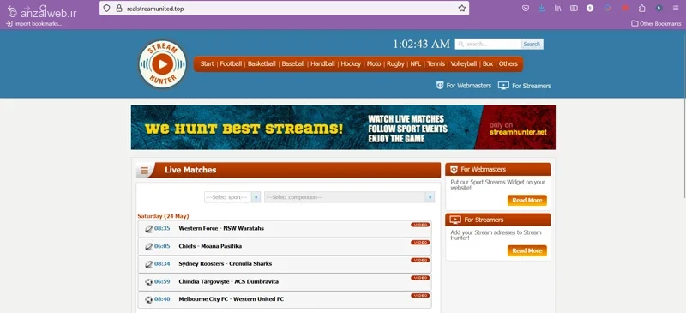
Task: Open the Other Bookmarks folder
Action: [x=656, y=24]
